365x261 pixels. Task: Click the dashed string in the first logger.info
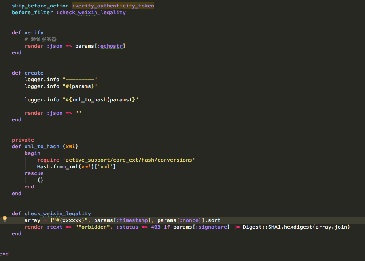click(79, 80)
